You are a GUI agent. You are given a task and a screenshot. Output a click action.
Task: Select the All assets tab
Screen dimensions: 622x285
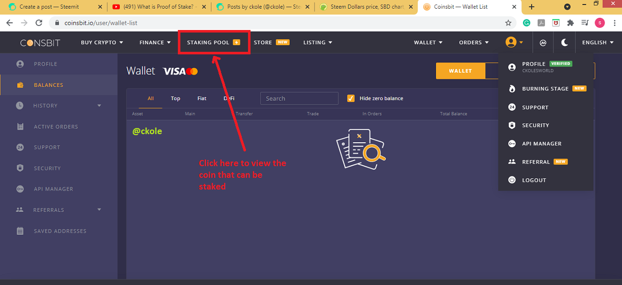coord(150,99)
